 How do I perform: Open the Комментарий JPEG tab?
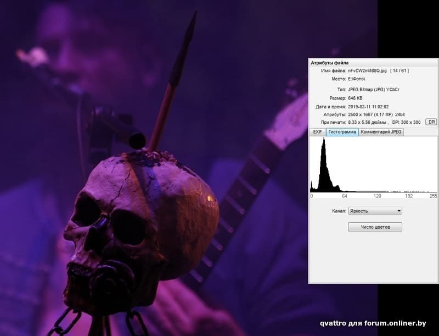(381, 132)
